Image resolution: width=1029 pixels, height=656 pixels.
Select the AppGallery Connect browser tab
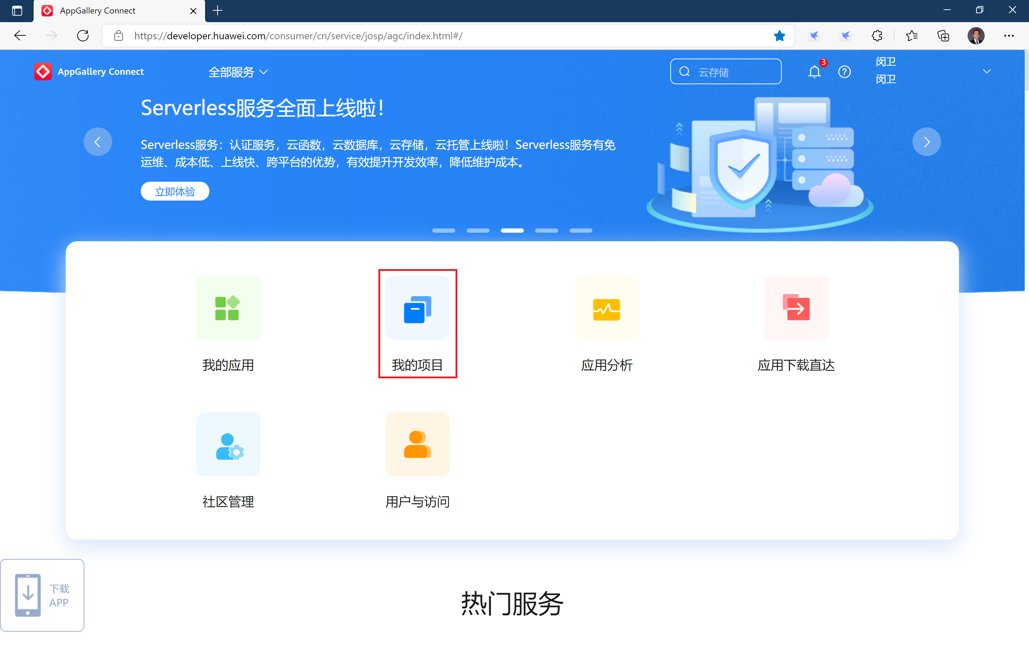(120, 11)
